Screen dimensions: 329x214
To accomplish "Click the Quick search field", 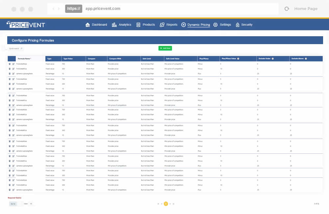I will tap(15, 48).
